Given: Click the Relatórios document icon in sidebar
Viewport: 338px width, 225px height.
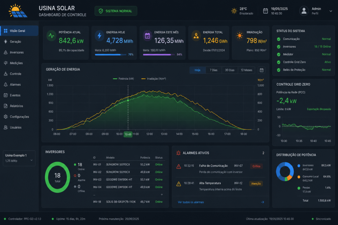Looking at the screenshot, I should (6, 106).
